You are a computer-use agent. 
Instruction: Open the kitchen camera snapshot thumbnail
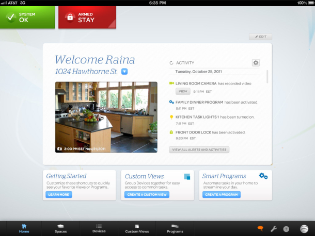tap(106, 117)
